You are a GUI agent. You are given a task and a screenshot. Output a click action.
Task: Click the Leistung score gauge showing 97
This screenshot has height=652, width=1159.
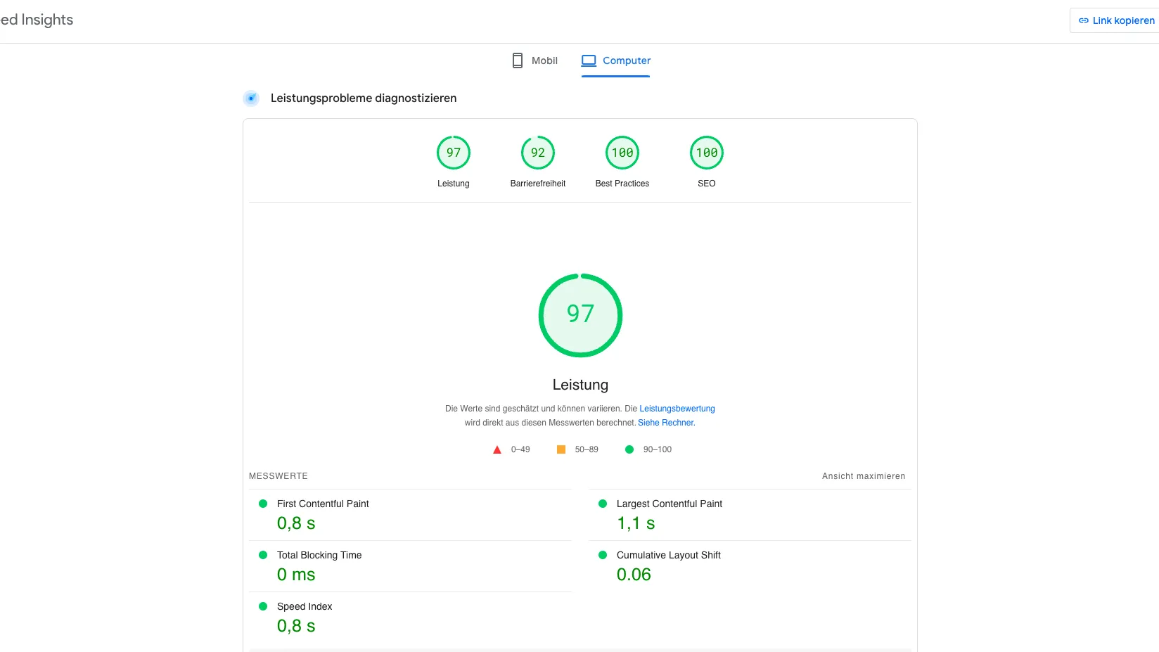pyautogui.click(x=454, y=152)
